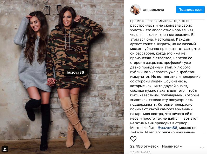View the 22 450 likes count
This screenshot has height=154, width=207.
[156, 146]
